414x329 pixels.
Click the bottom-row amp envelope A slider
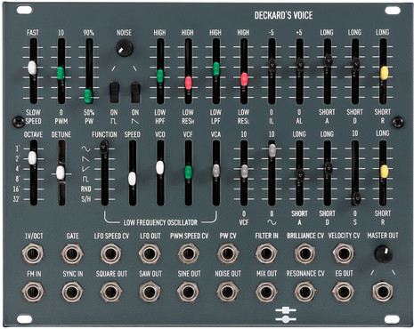point(300,175)
